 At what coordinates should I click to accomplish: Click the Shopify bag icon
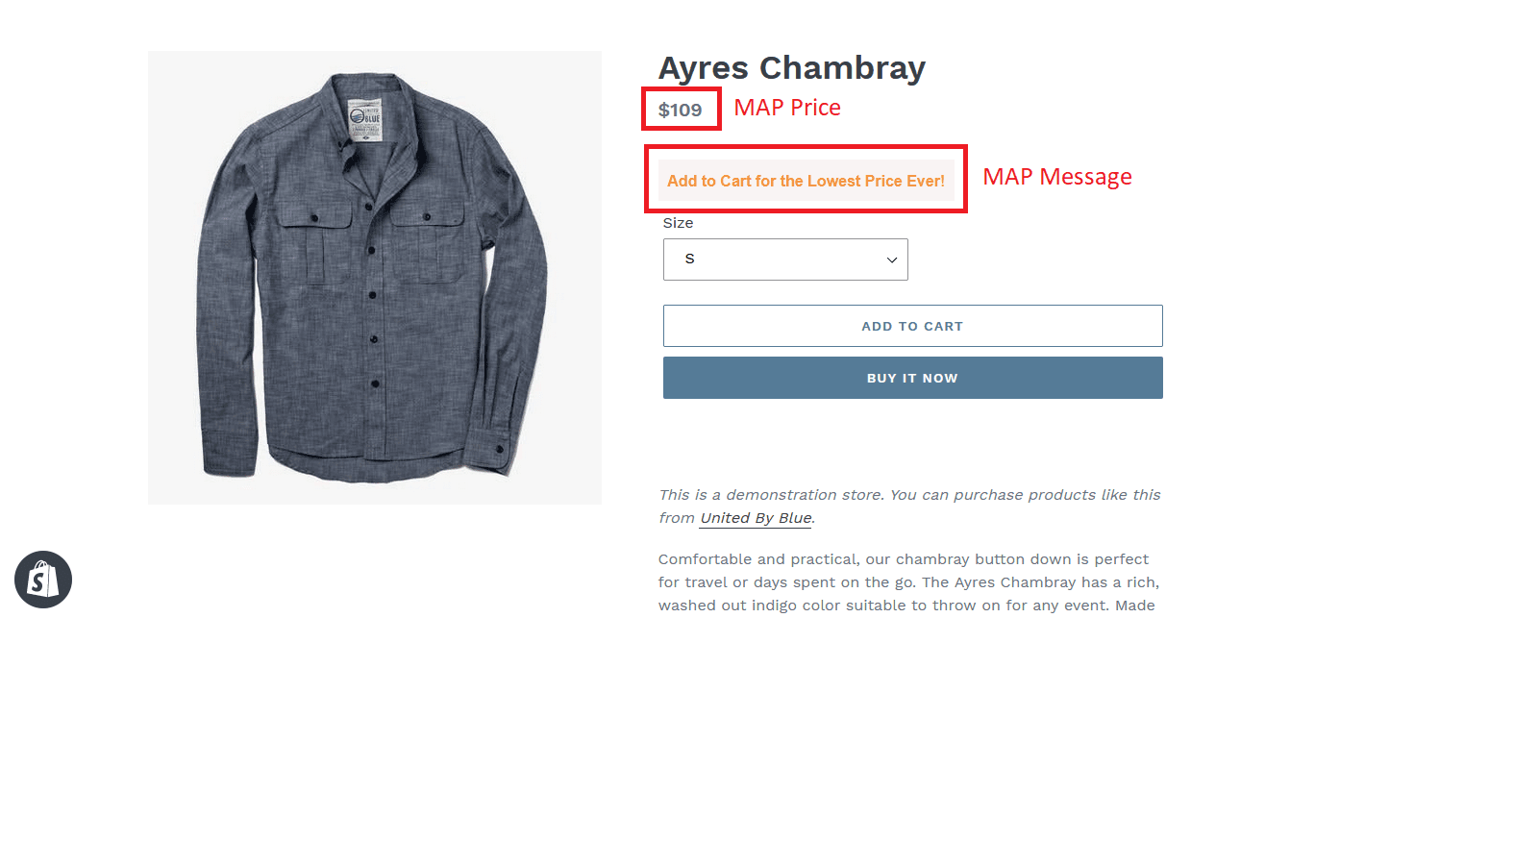click(43, 580)
